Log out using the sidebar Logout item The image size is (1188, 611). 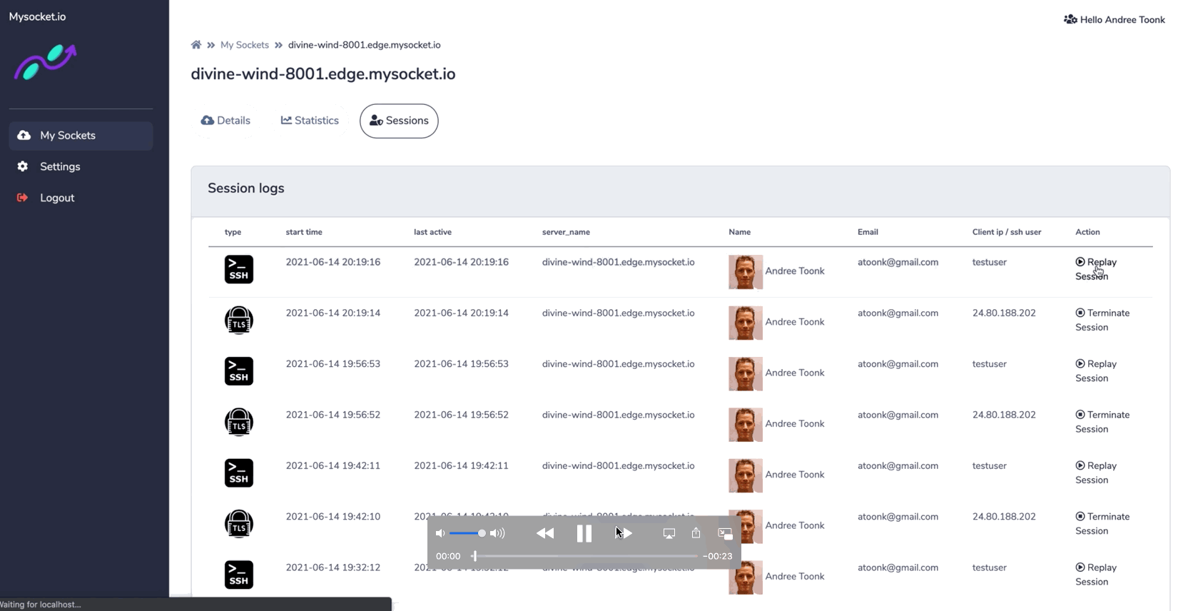(x=57, y=198)
